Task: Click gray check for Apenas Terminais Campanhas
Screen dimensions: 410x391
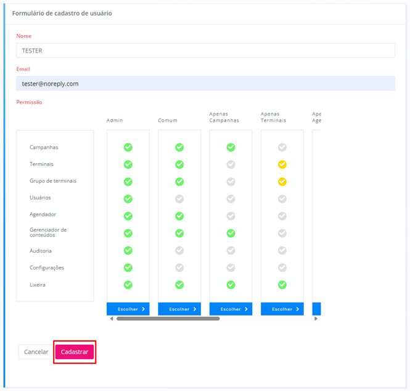Action: click(x=282, y=148)
